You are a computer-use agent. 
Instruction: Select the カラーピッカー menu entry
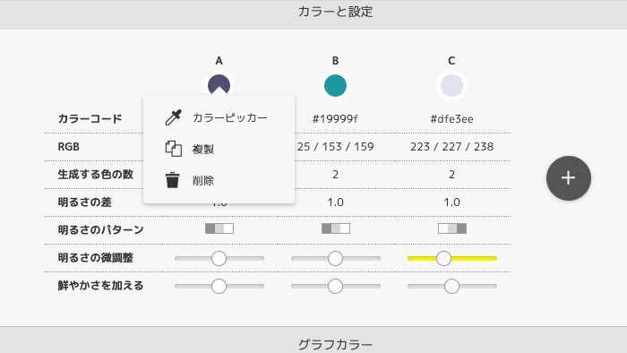coord(219,117)
